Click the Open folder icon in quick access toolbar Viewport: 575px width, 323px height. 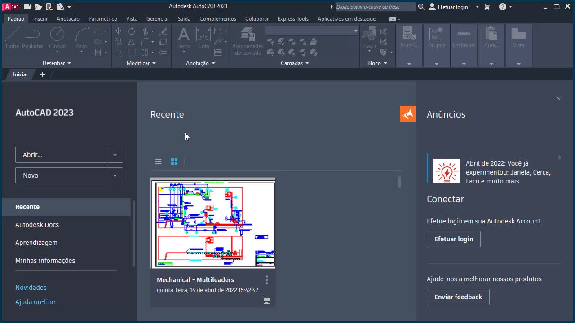pyautogui.click(x=39, y=7)
